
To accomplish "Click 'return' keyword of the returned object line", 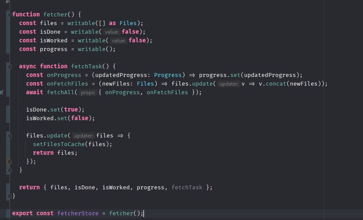I will click(29, 188).
